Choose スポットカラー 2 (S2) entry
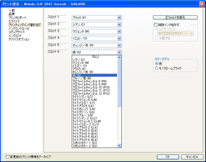Image resolution: width=206 pixels, height=162 pixels. tap(94, 146)
